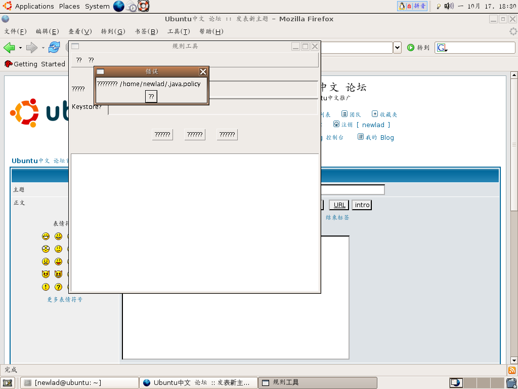Viewport: 518px width, 389px height.
Task: Click the lightbulb notification icon in panel
Action: pyautogui.click(x=439, y=6)
